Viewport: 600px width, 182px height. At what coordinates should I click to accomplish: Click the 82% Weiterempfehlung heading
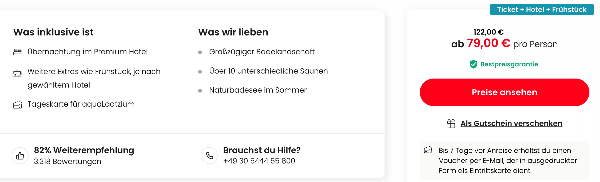click(x=84, y=150)
